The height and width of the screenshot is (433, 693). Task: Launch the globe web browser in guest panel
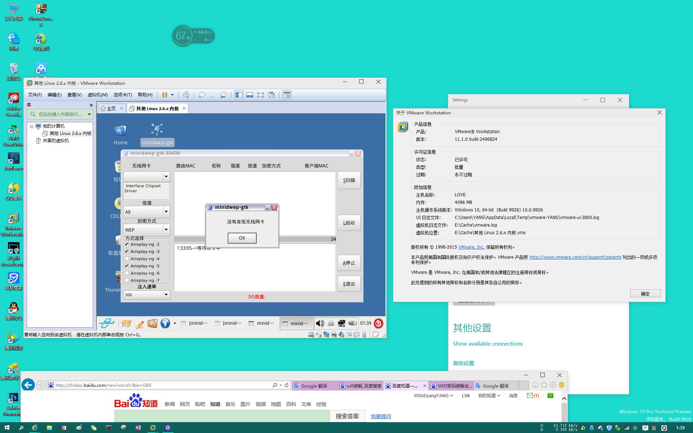(x=165, y=323)
